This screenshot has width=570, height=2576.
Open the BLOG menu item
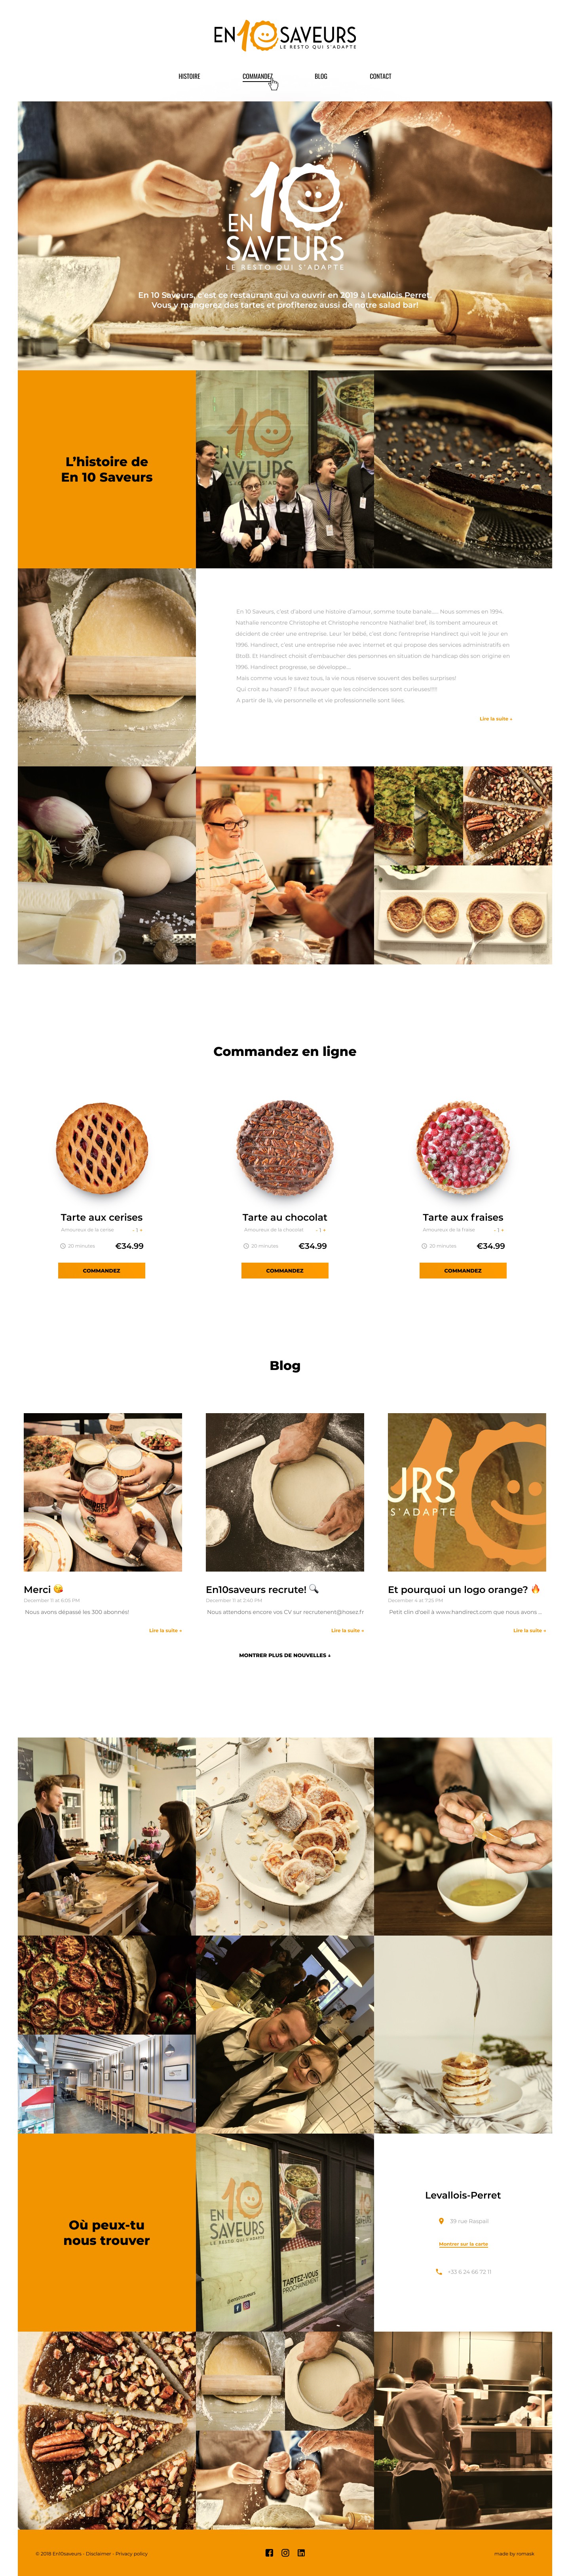pyautogui.click(x=321, y=76)
